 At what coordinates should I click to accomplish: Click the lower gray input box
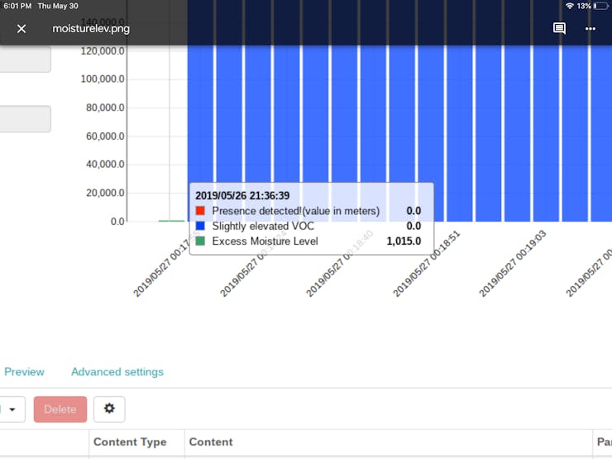pyautogui.click(x=25, y=119)
